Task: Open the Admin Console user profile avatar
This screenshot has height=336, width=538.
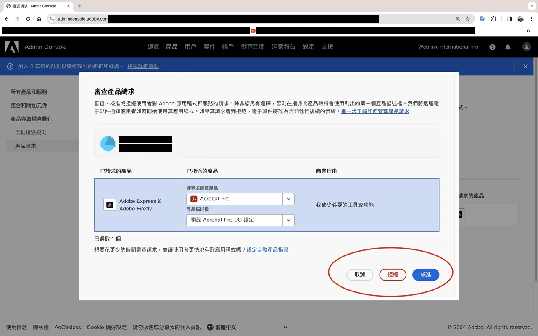Action: 526,47
